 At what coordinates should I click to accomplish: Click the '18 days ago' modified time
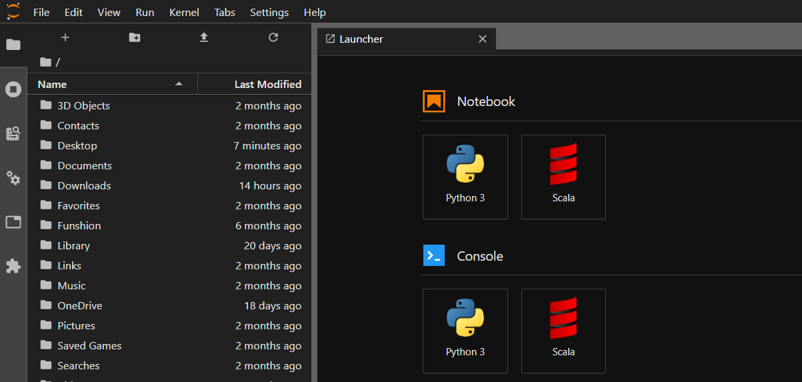[273, 305]
